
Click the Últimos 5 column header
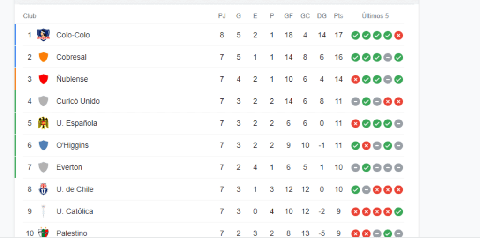(375, 16)
